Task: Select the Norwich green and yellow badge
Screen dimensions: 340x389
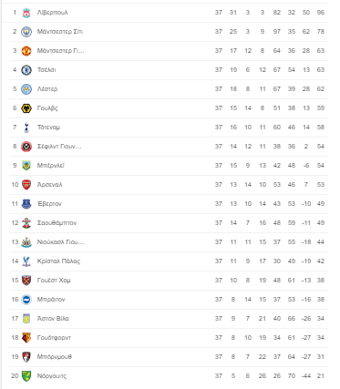Action: [x=26, y=376]
